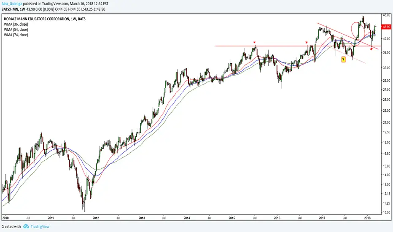Select the WMA (74, close) legend entry

[16, 35]
